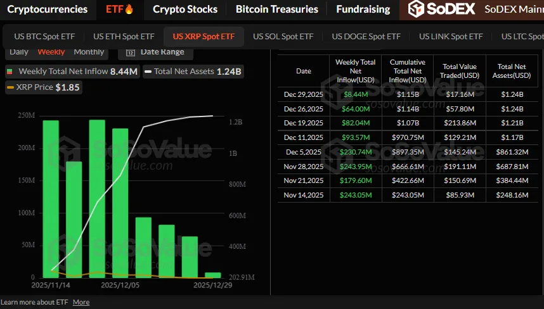
Task: Click the $64.00M inflow cell
Action: pyautogui.click(x=356, y=109)
